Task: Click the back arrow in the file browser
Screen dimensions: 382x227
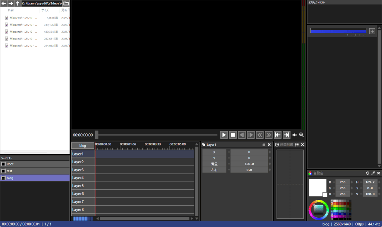Action: click(4, 3)
